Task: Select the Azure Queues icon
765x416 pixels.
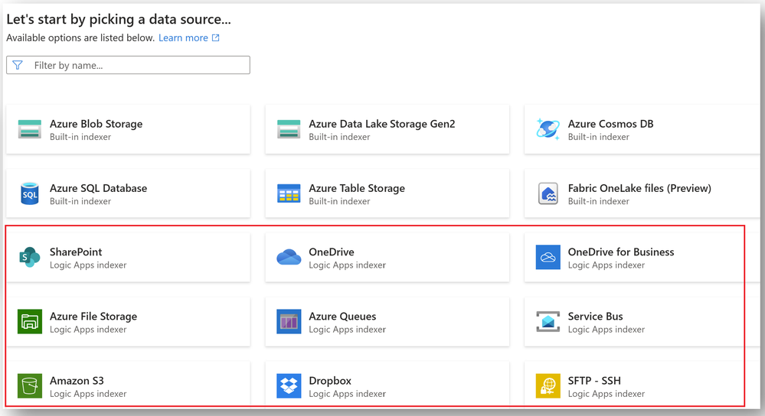Action: [x=289, y=321]
